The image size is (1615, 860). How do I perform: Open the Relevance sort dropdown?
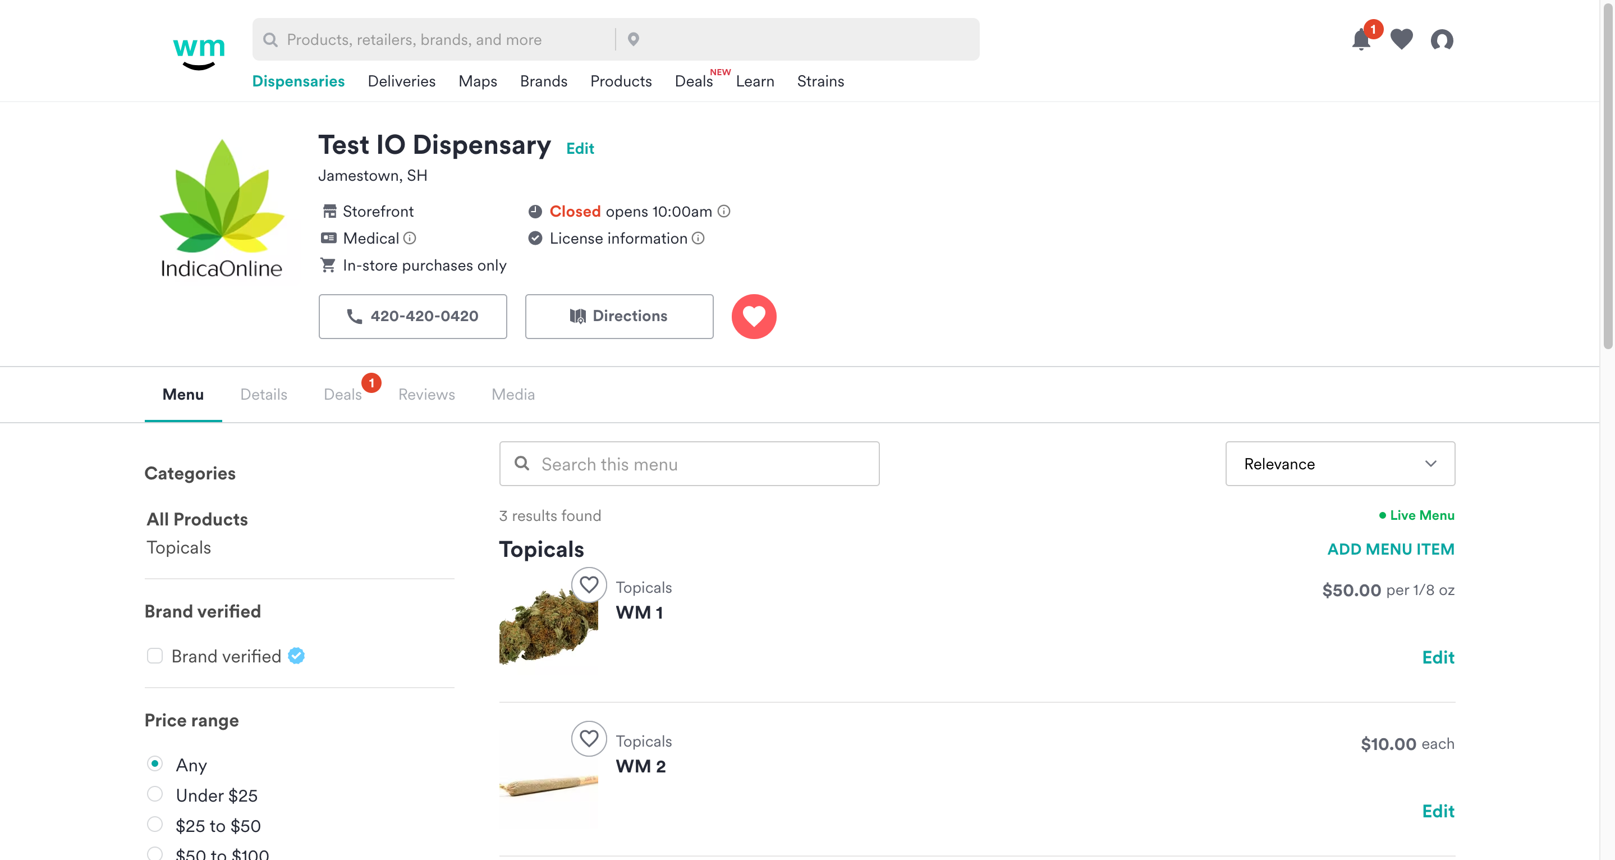click(x=1339, y=464)
